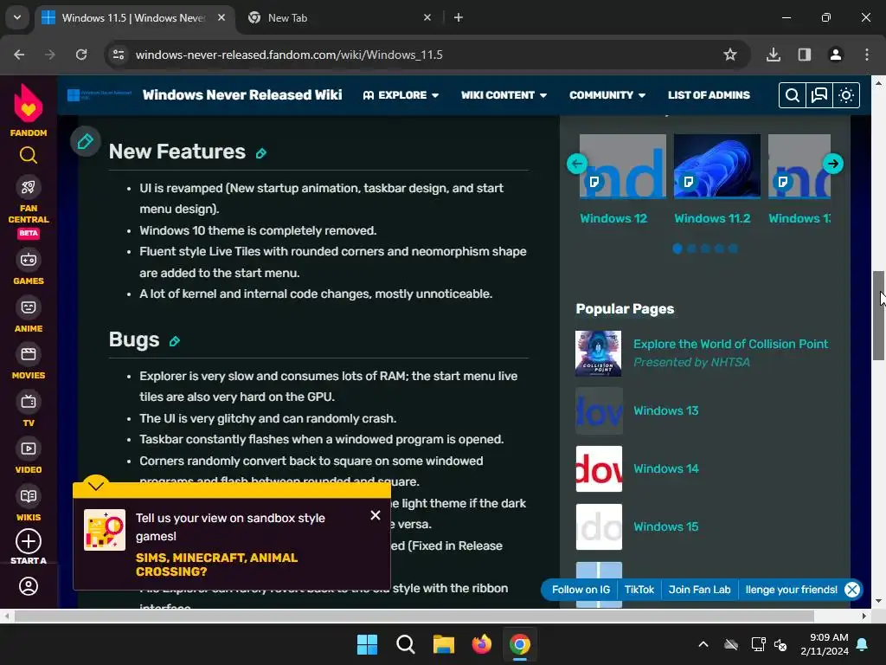Close the New Tab tab
The width and height of the screenshot is (886, 665).
[x=427, y=17]
